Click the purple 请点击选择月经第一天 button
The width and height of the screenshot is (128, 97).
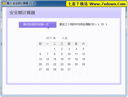click(x=38, y=25)
